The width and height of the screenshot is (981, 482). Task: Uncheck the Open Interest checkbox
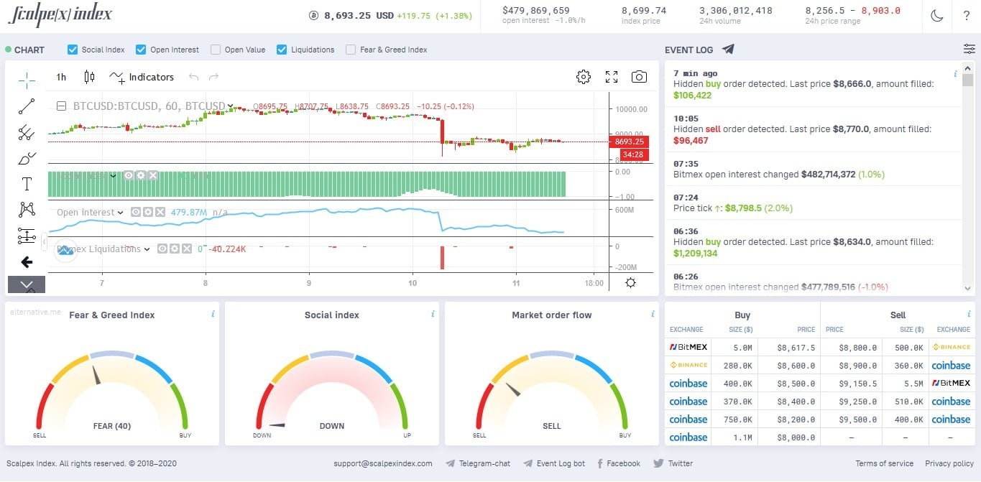[141, 50]
